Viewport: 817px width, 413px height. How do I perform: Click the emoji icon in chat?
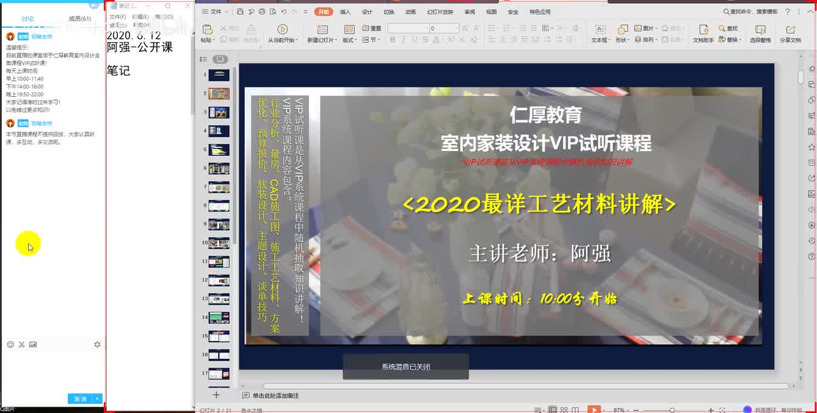10,344
